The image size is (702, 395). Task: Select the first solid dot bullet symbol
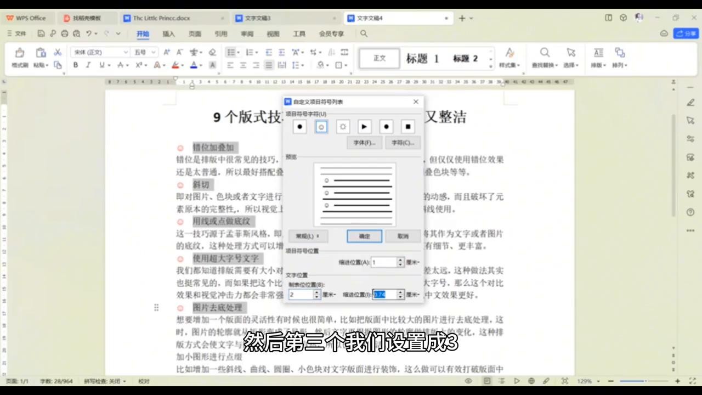(299, 127)
